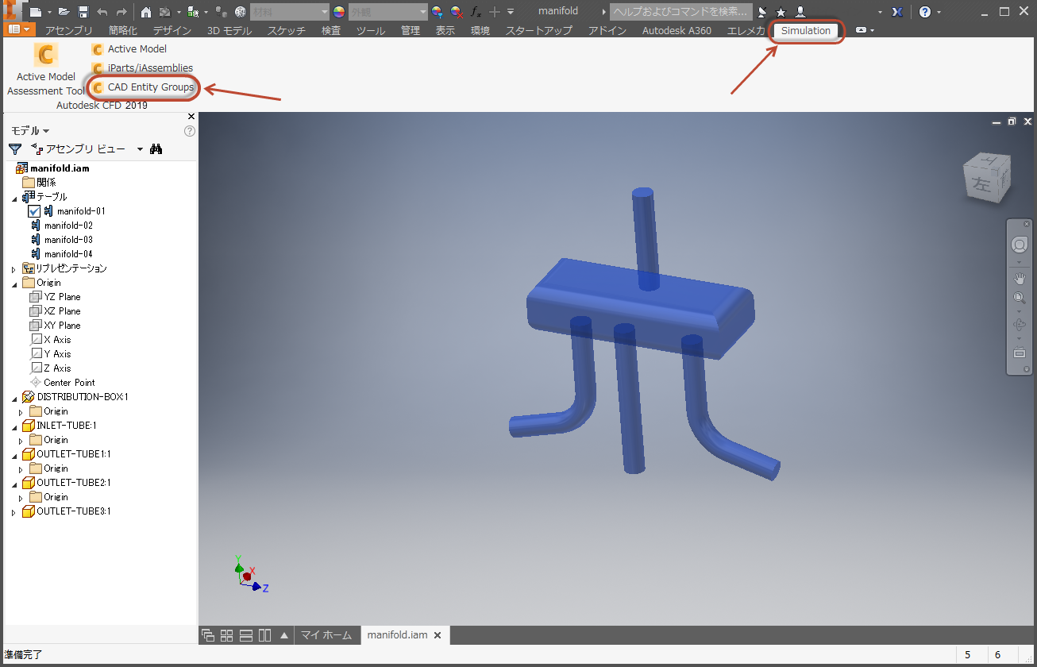Click the tile windows grid icon
This screenshot has width=1037, height=667.
click(x=226, y=635)
